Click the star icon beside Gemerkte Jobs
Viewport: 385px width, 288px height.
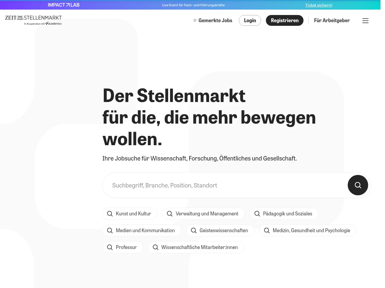click(x=195, y=20)
